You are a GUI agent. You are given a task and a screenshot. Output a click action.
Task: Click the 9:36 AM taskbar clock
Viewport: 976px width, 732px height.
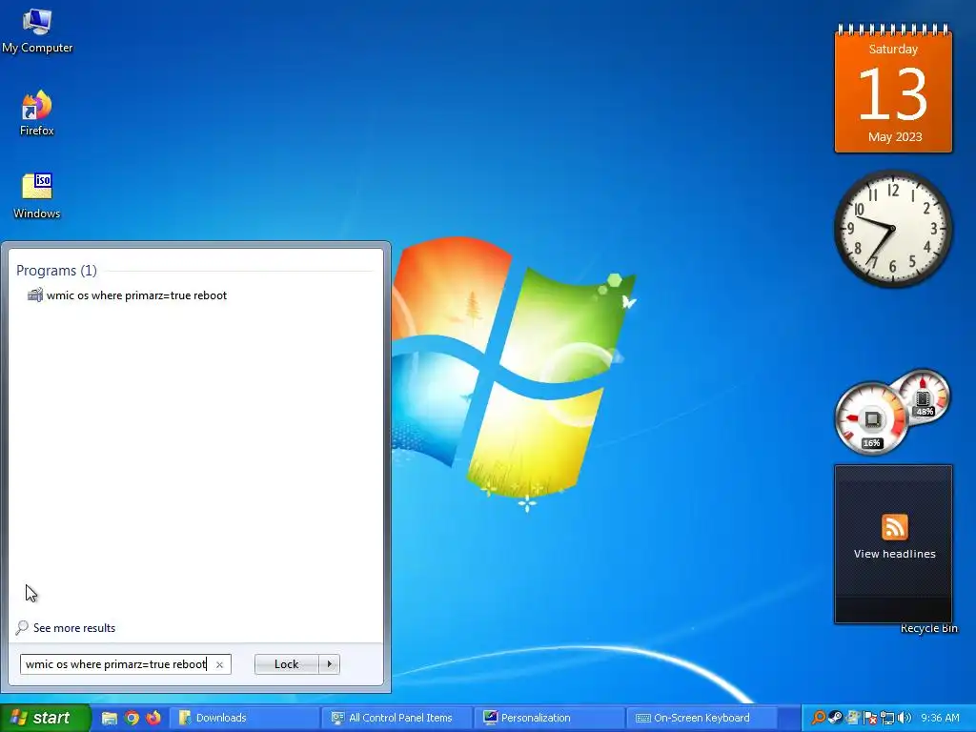click(940, 718)
